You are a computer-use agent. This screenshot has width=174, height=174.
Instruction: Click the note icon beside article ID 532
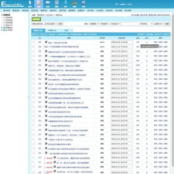point(46,65)
